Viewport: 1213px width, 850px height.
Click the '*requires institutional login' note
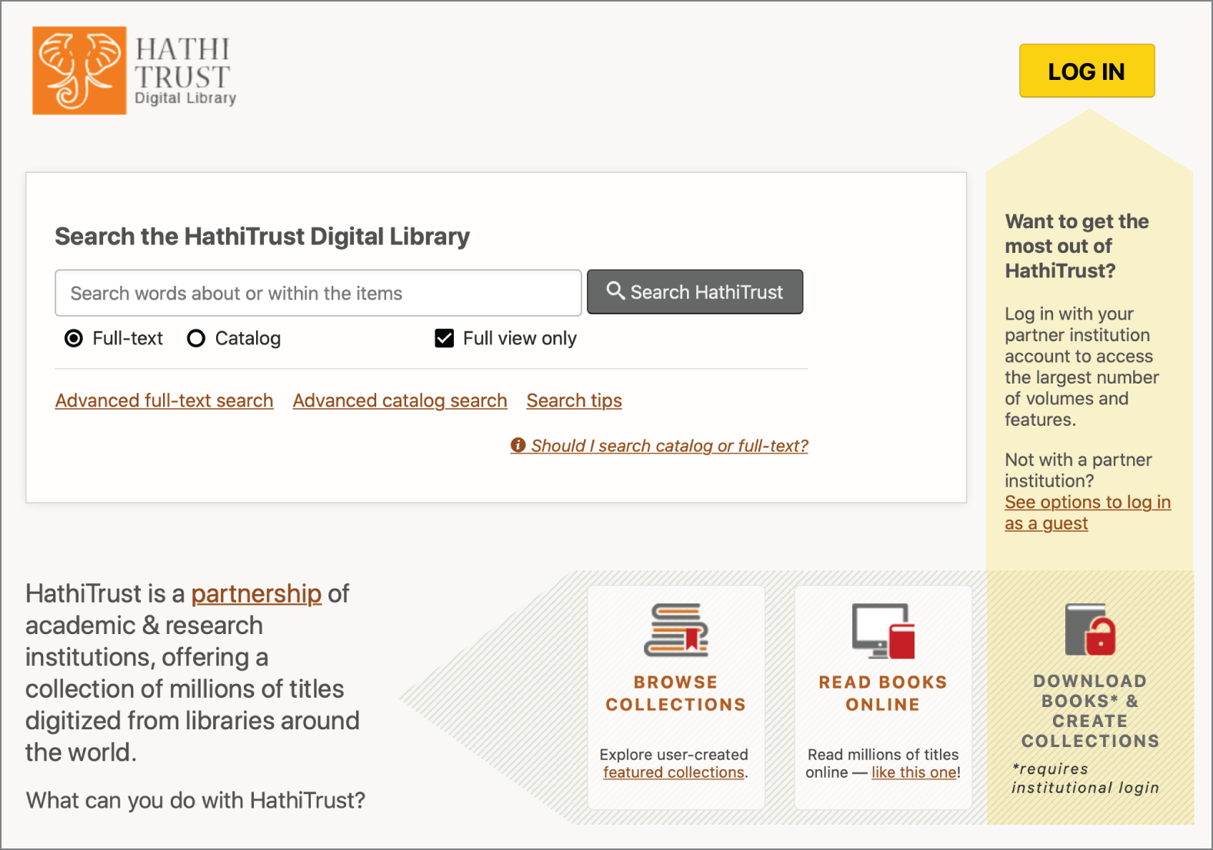(1085, 778)
